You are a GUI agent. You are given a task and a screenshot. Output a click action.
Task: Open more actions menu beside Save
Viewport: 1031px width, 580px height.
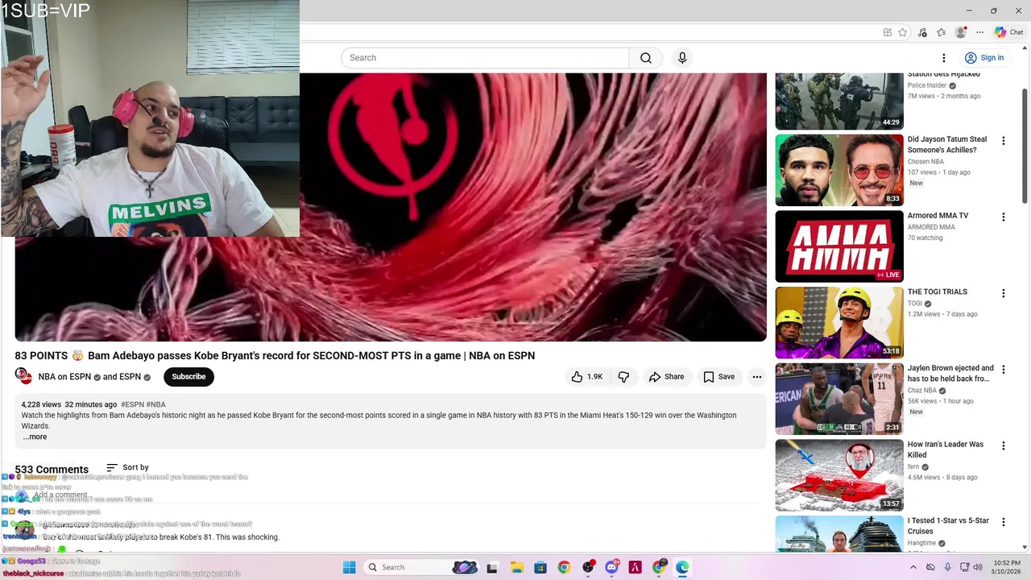coord(756,377)
